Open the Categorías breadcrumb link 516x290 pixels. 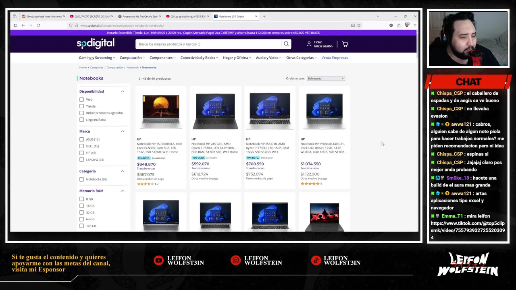pos(97,68)
